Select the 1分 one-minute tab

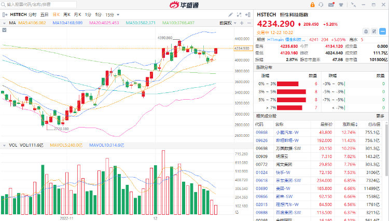(88, 14)
